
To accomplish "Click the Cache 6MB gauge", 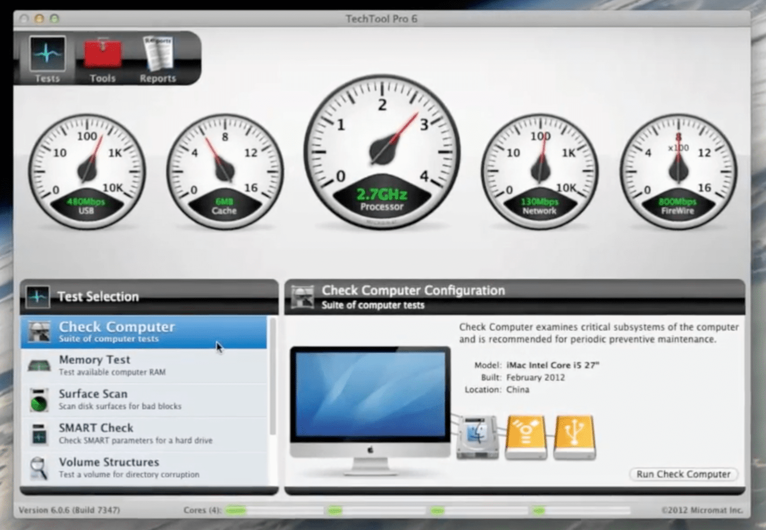I will pyautogui.click(x=225, y=172).
